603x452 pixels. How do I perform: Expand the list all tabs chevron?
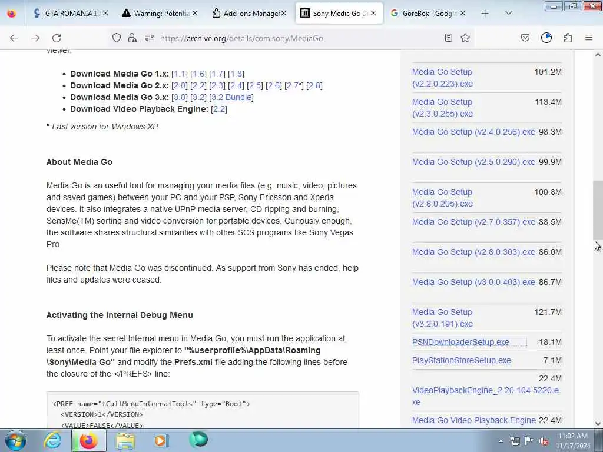point(508,14)
